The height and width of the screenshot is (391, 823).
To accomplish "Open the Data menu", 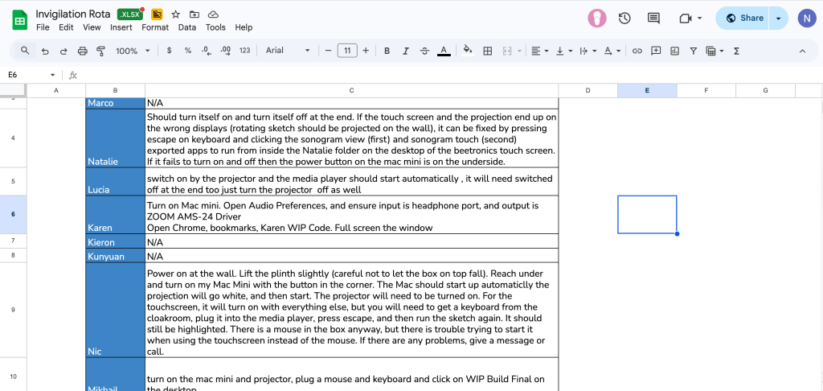I will coord(187,27).
